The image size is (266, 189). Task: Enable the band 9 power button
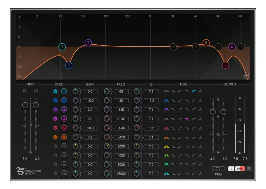pos(55,164)
